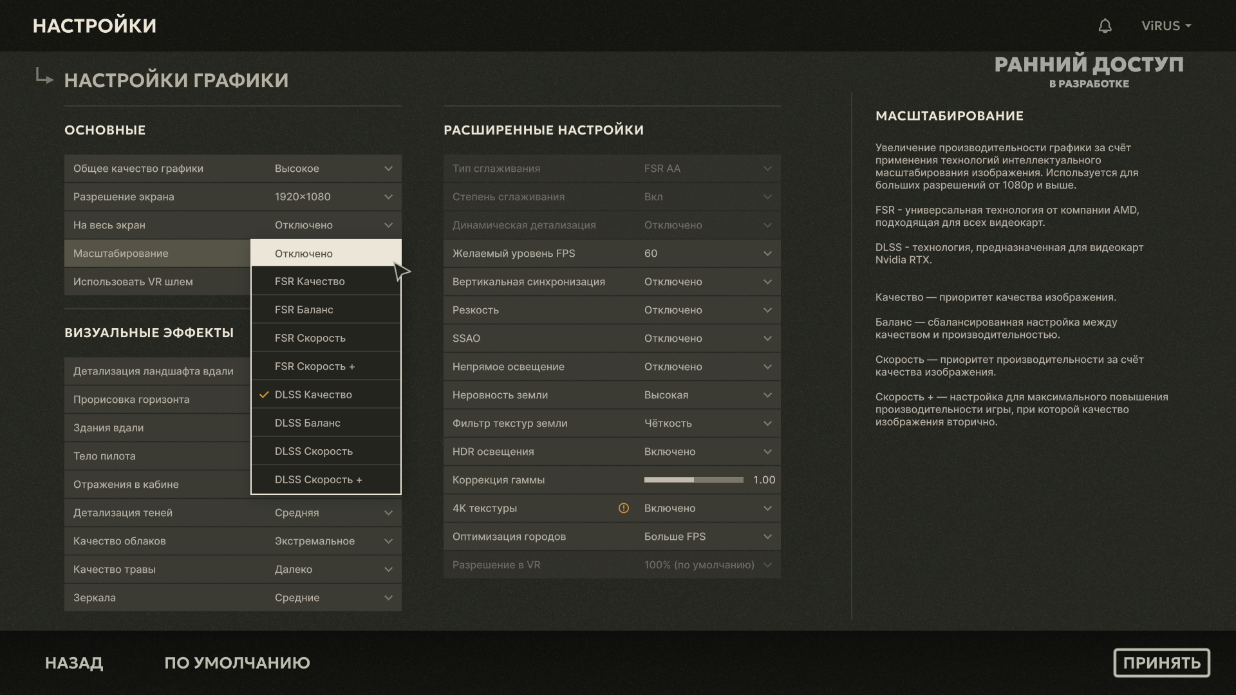Viewport: 1236px width, 695px height.
Task: Click chevron for Неровность земли row
Action: point(767,395)
